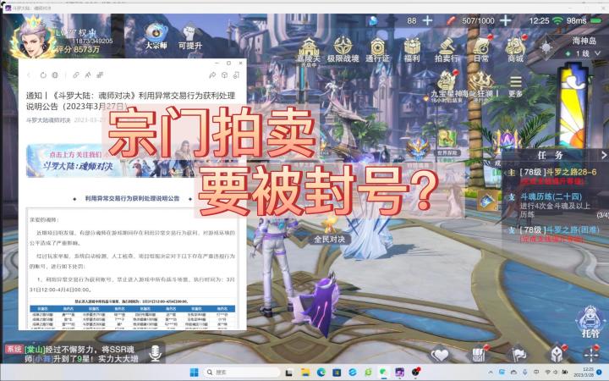This screenshot has width=609, height=381.
Task: Add stamina with plus next to 507/1000
Action: (505, 20)
